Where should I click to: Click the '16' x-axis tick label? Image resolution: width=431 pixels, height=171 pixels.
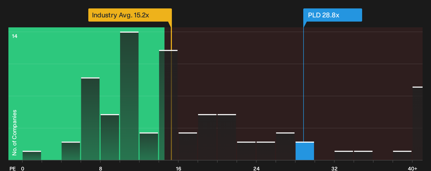(x=178, y=168)
